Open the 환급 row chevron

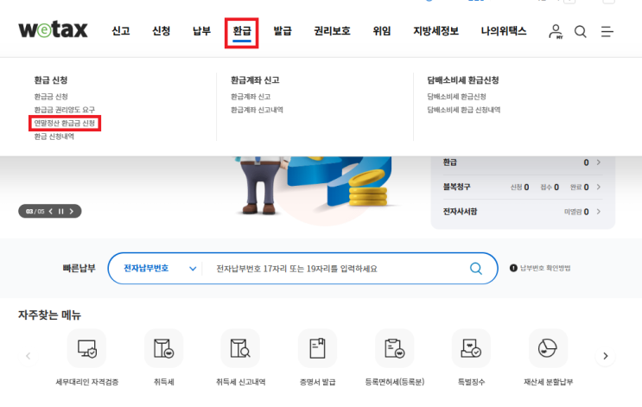[x=599, y=162]
